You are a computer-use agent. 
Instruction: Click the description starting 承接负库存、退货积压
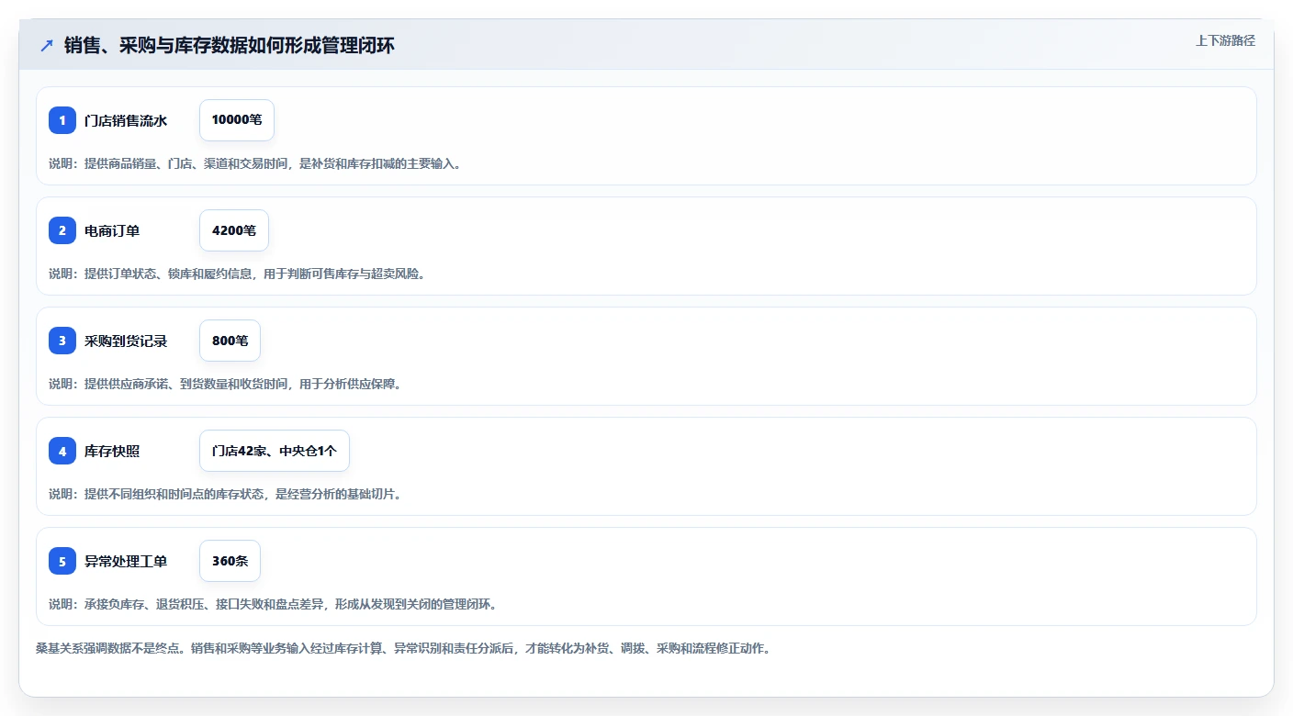pyautogui.click(x=273, y=604)
